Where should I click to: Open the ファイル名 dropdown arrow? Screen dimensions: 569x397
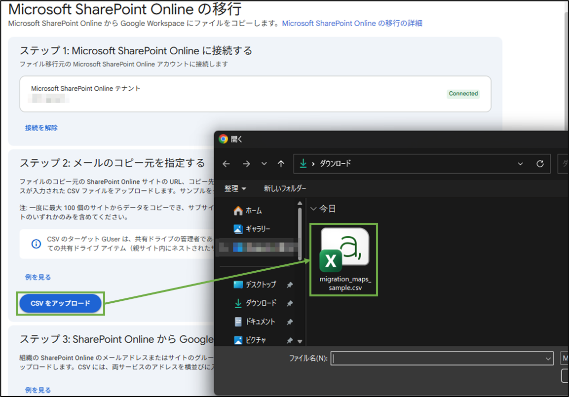tap(548, 359)
